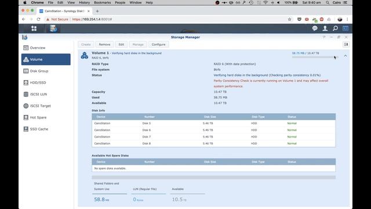Open the DSM notifications chat icon
371x209 pixels.
[315, 28]
